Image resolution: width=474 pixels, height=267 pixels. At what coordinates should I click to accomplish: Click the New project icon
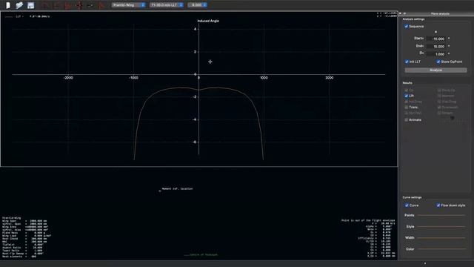8,5
